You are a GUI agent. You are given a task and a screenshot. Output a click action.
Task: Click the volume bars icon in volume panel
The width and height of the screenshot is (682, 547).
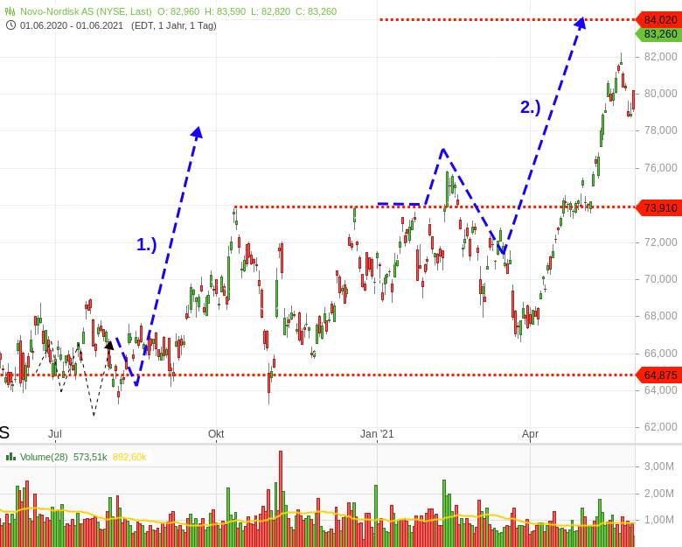[10, 457]
